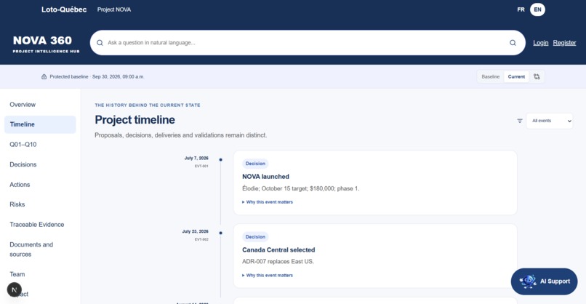Open Overview in the sidebar
Image resolution: width=586 pixels, height=304 pixels.
tap(40, 105)
